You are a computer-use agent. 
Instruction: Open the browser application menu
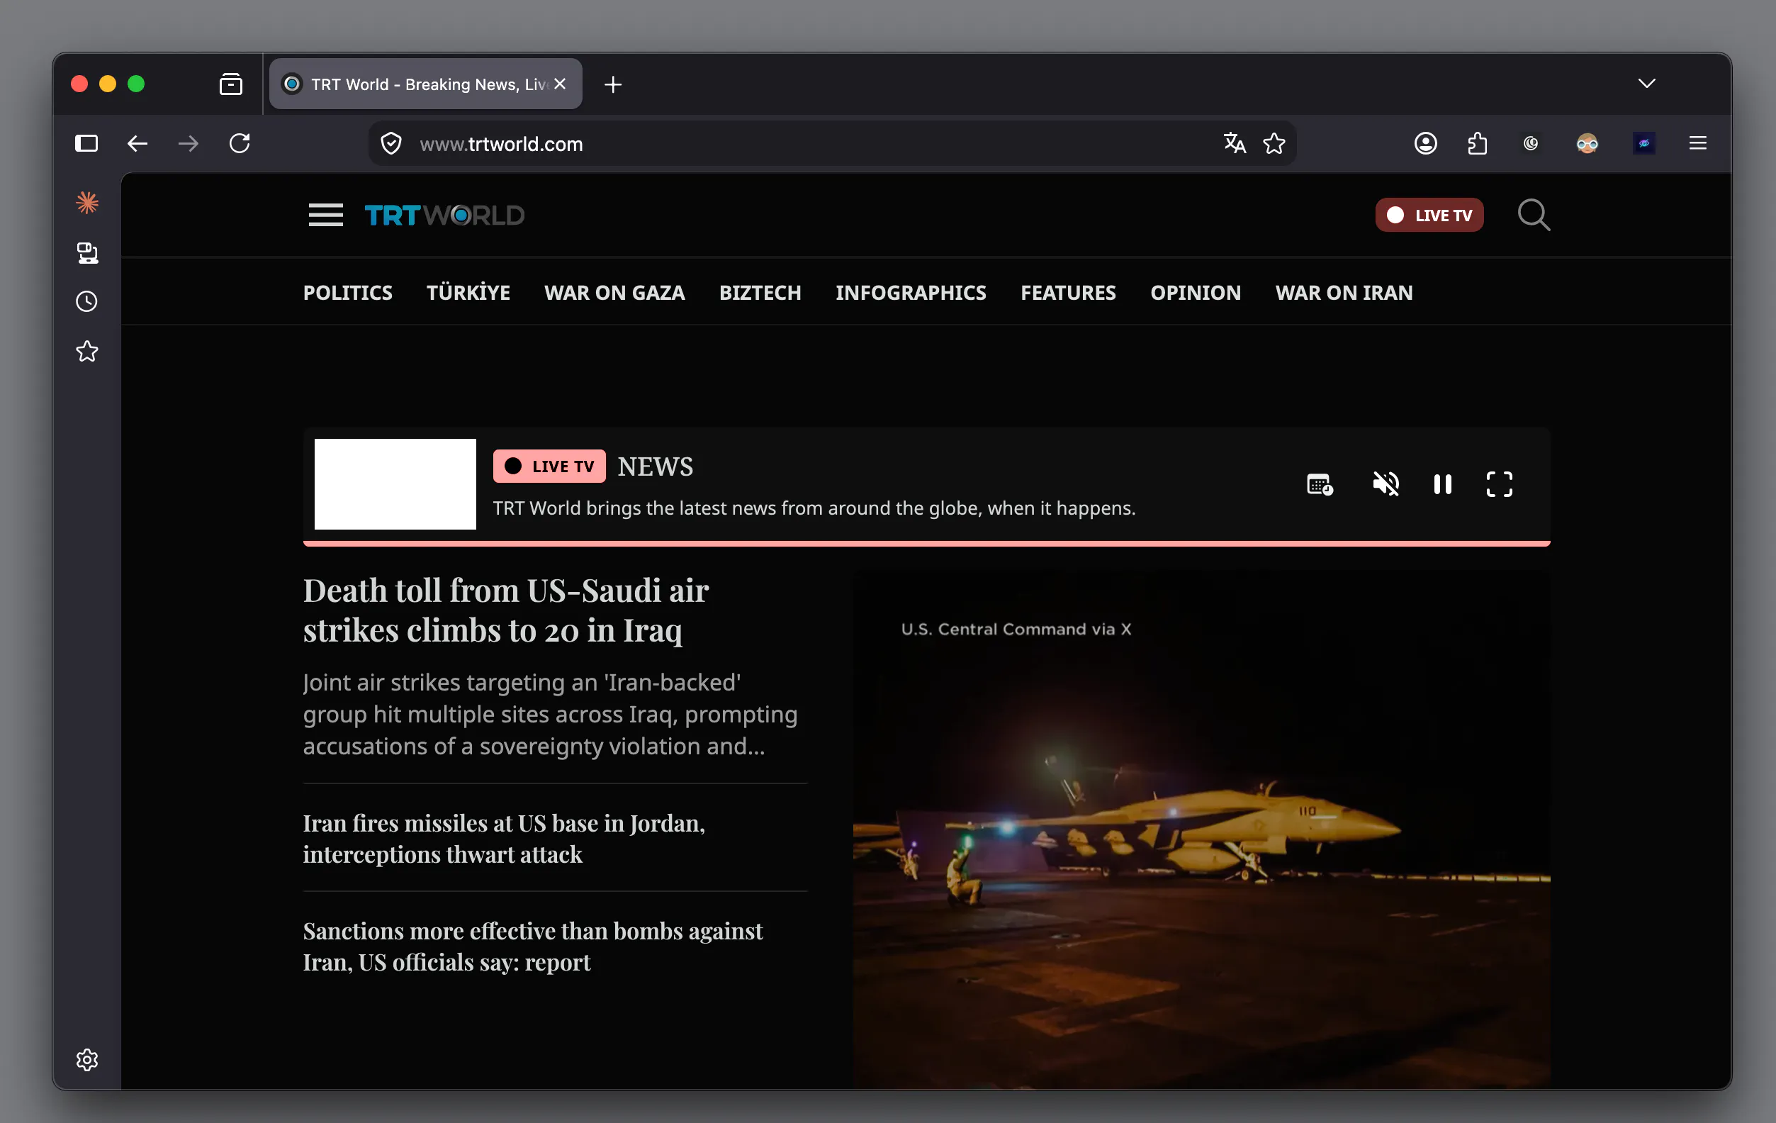tap(1697, 143)
